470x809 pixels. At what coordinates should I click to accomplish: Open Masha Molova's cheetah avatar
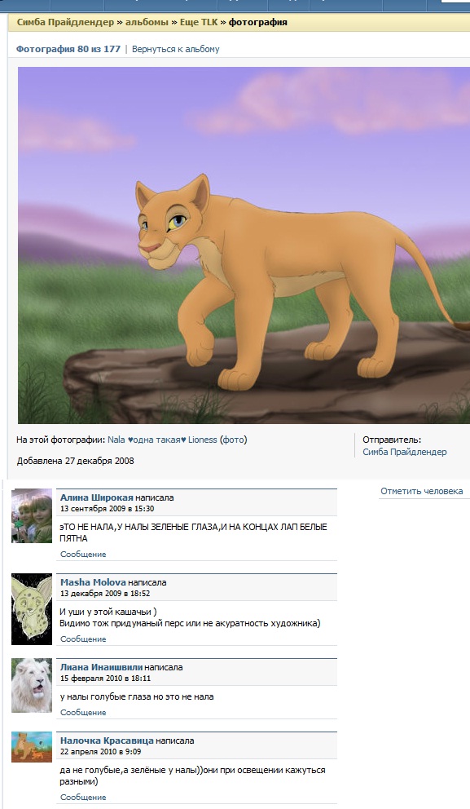pos(32,609)
